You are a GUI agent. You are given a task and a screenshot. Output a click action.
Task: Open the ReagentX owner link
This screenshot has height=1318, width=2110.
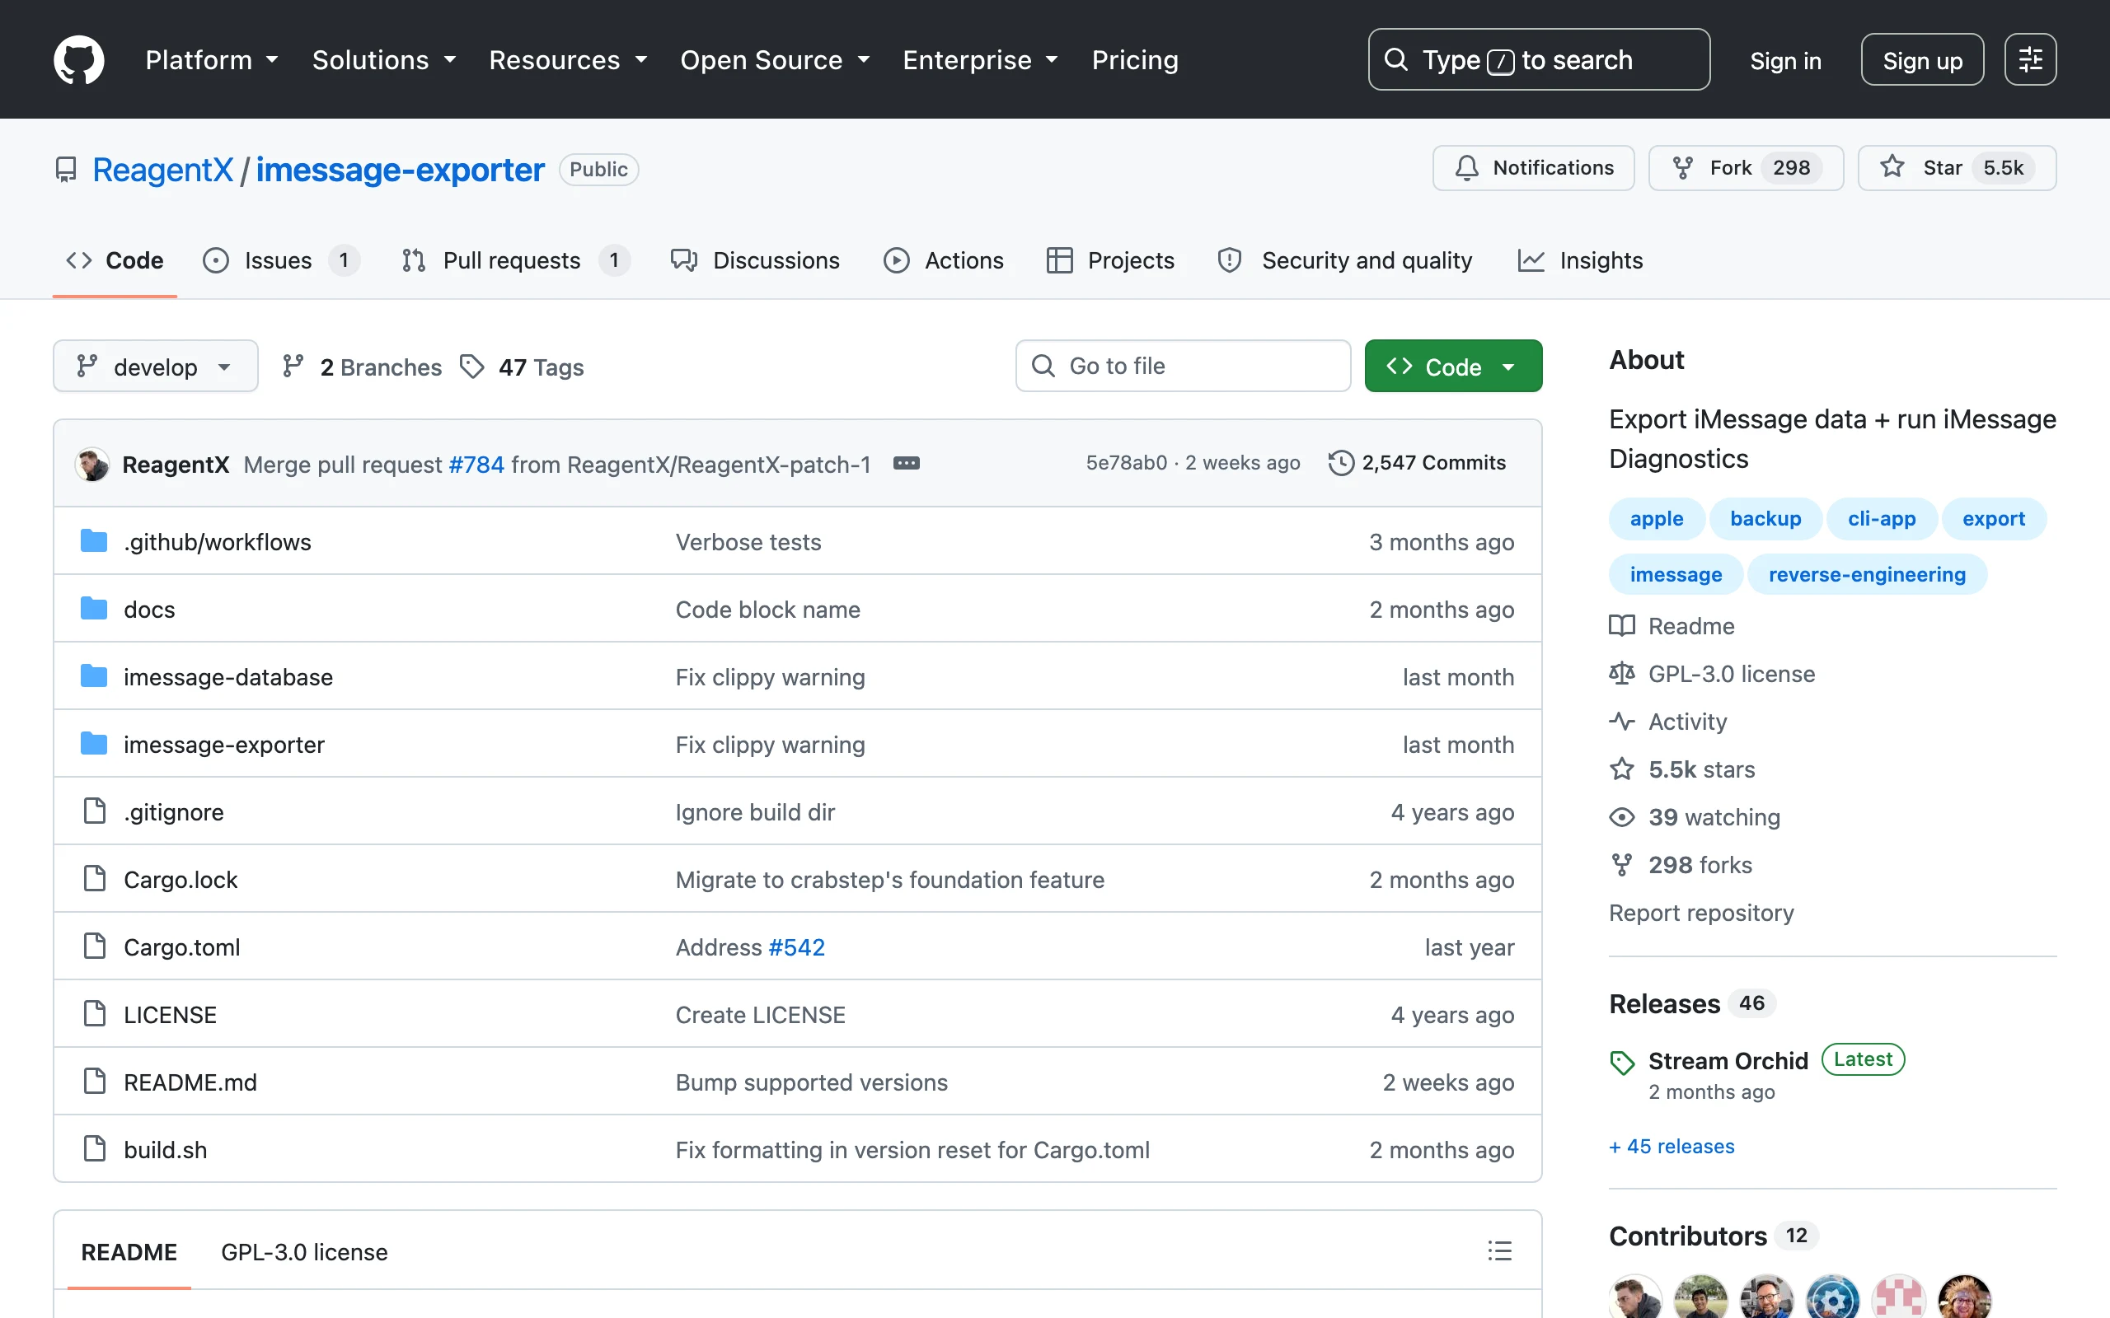pos(163,169)
